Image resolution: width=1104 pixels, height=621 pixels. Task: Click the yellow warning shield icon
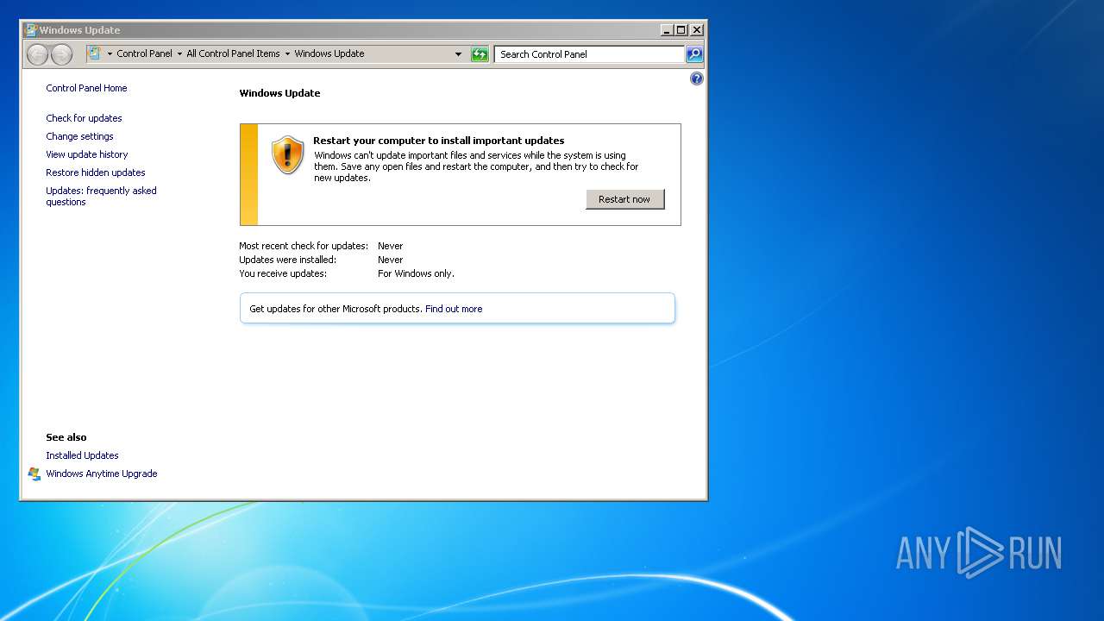tap(288, 154)
